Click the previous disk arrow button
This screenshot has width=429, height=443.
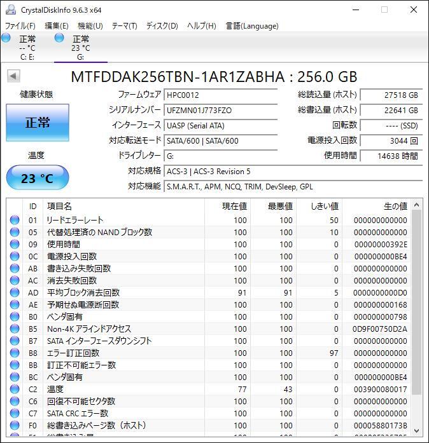click(x=13, y=76)
